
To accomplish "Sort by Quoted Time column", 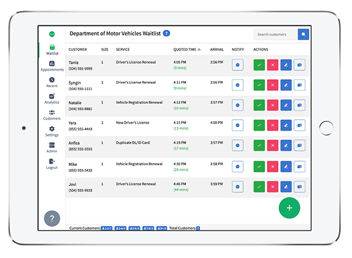I will (x=187, y=49).
